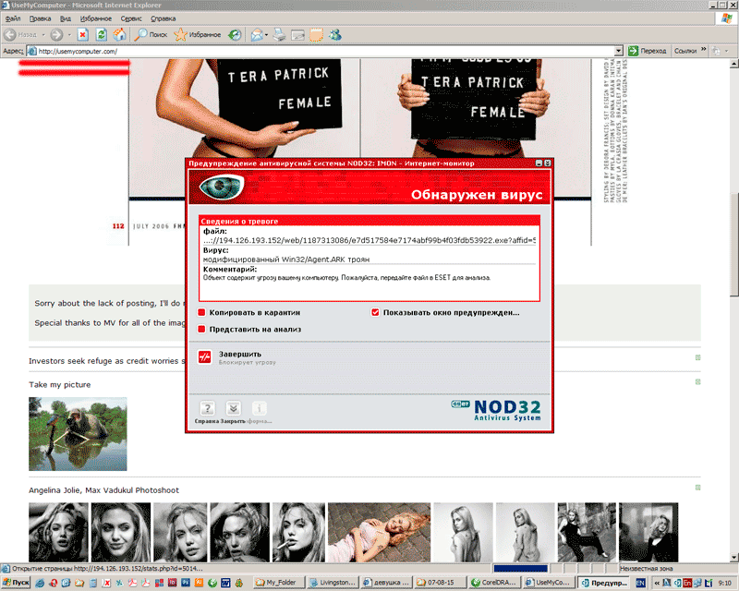This screenshot has width=739, height=591.
Task: Switch to Livingston taskbar window
Action: tap(333, 583)
